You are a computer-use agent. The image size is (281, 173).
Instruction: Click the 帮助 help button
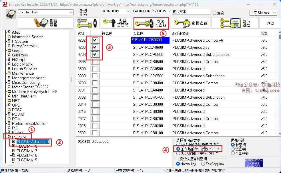pos(271,23)
